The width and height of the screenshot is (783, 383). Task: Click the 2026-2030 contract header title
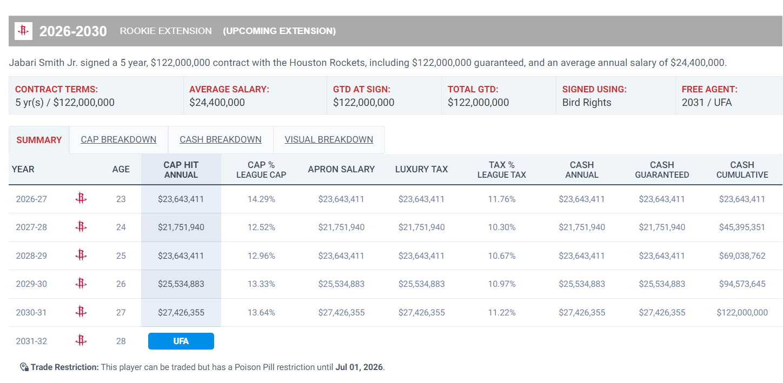tap(73, 31)
